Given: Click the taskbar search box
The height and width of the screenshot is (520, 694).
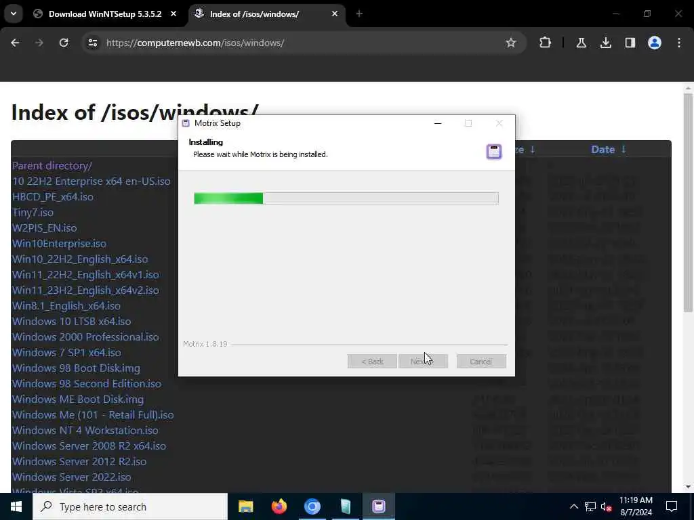Looking at the screenshot, I should pos(130,506).
